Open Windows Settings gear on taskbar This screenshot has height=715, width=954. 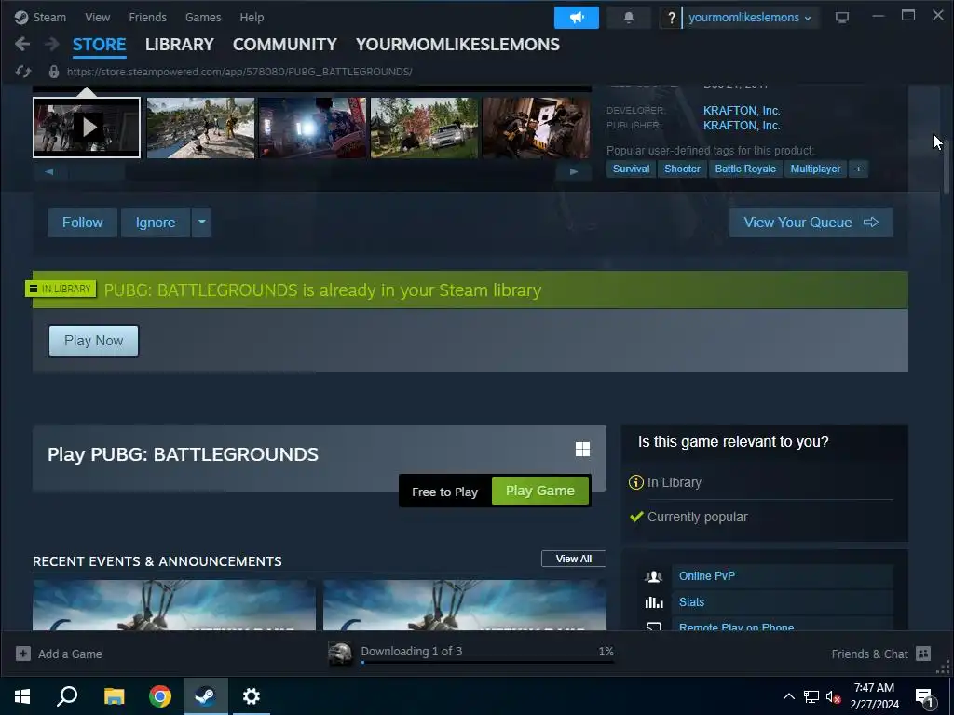252,696
